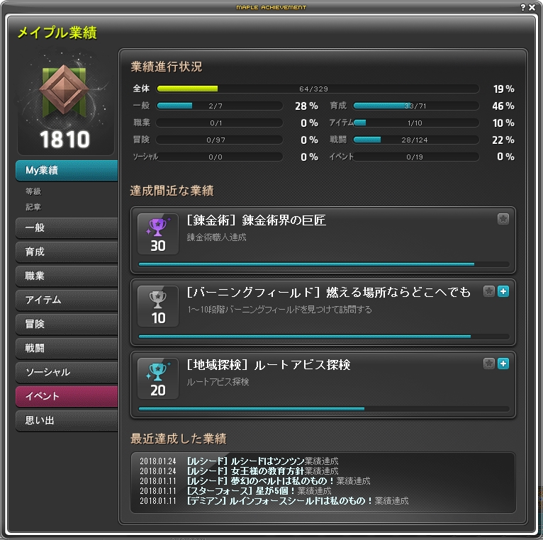Click the bronze rank medal emblem

tap(64, 90)
